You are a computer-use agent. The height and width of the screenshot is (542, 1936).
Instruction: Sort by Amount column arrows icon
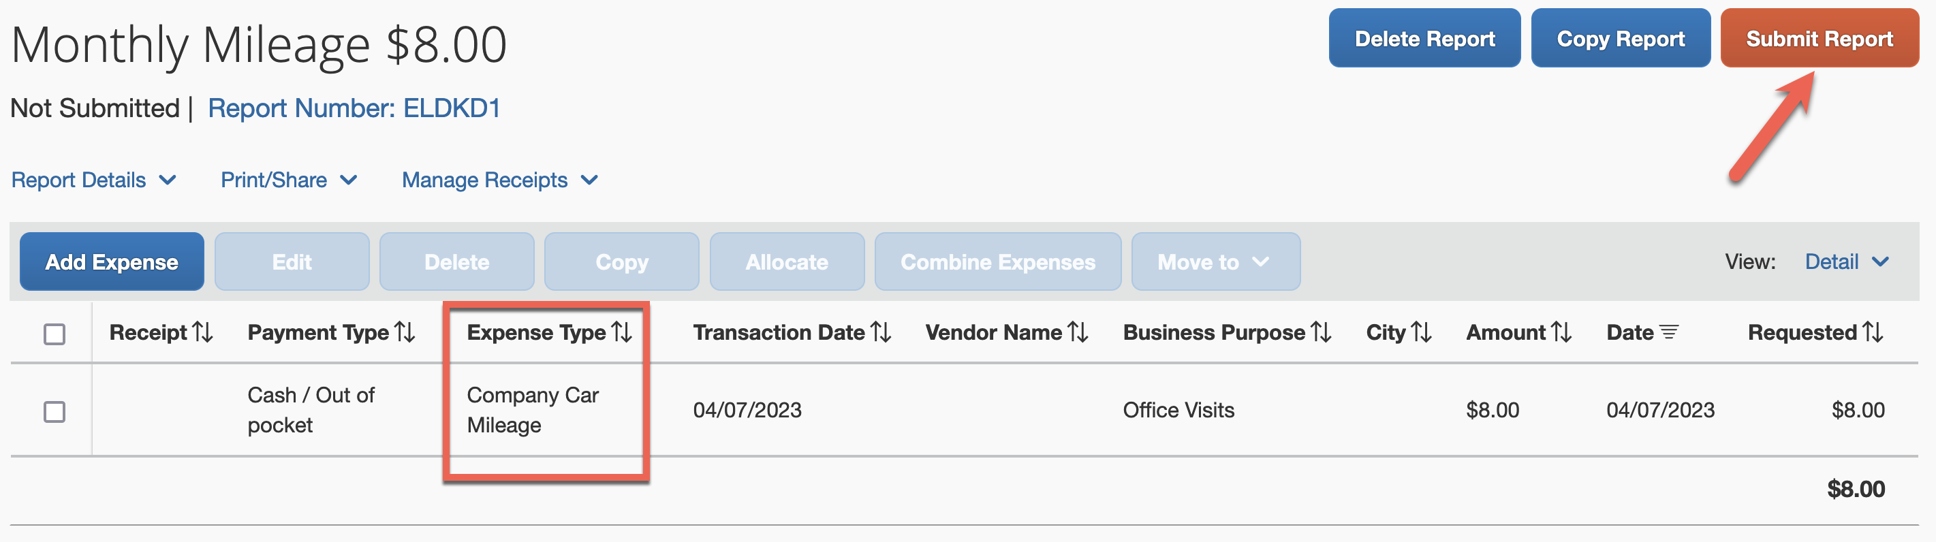tap(1561, 332)
